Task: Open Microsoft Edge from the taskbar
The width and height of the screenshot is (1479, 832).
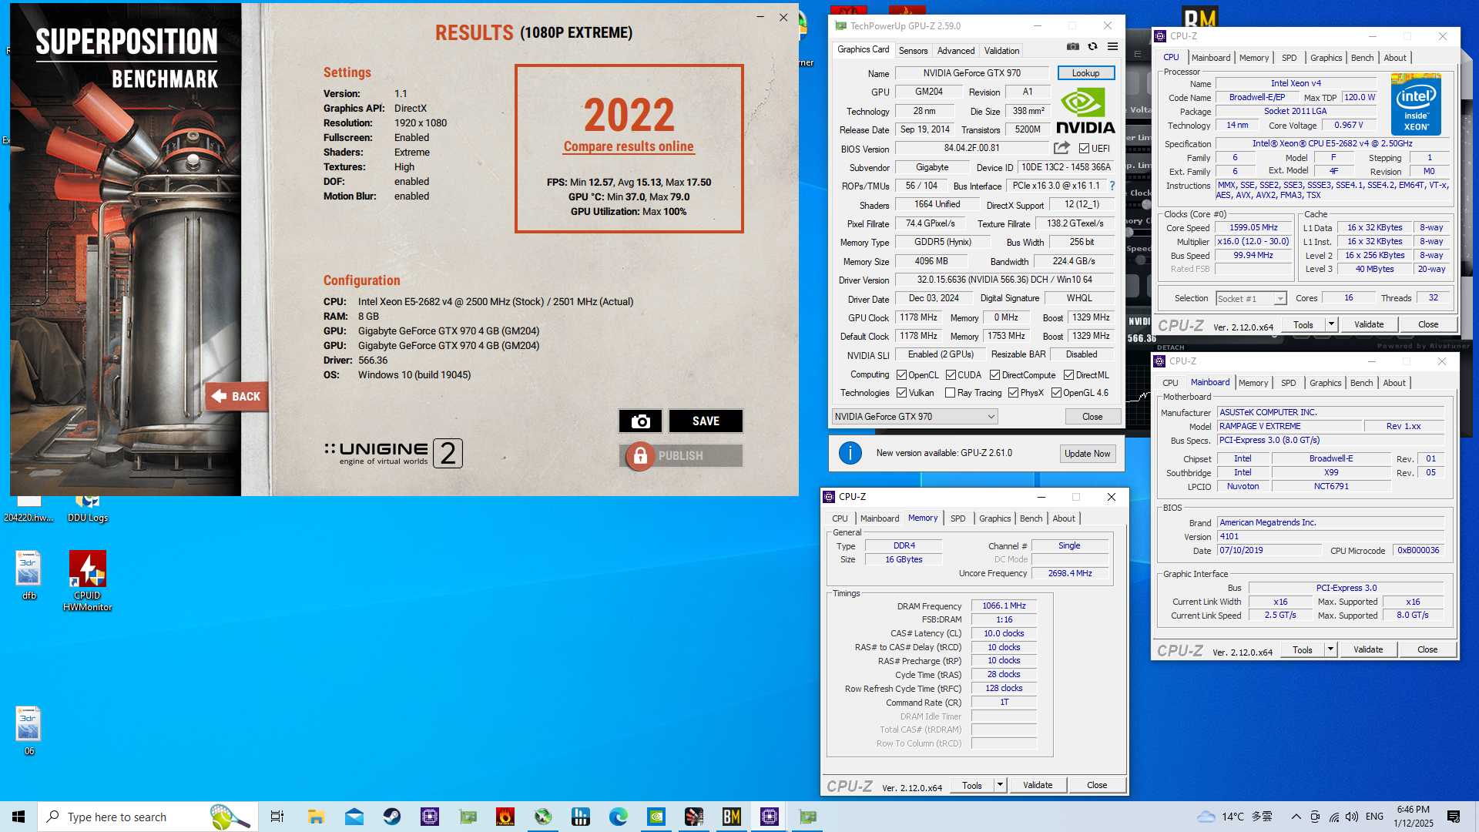Action: click(x=619, y=817)
